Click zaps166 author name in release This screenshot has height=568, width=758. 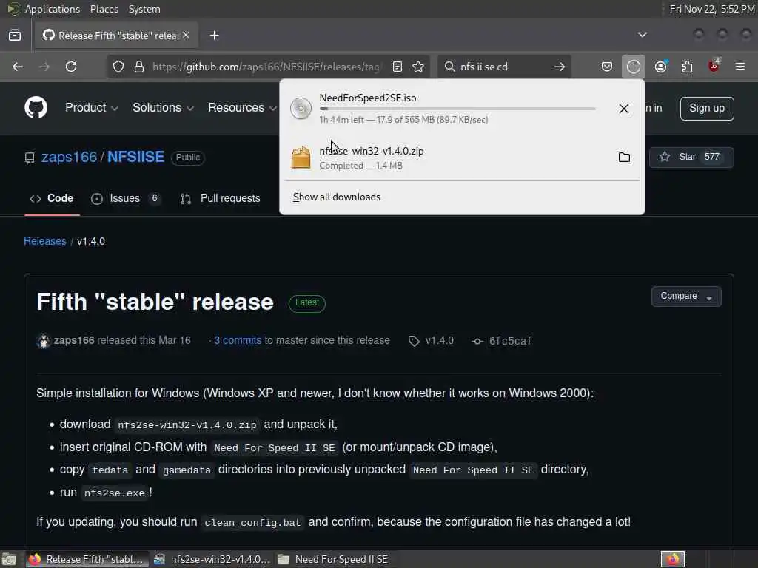[x=74, y=340]
